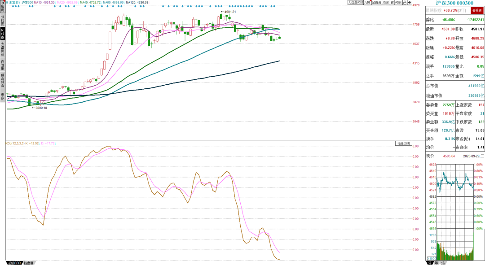Click the 沪深300 000300 title
Image resolution: width=485 pixels, height=265 pixels.
[x=454, y=3]
